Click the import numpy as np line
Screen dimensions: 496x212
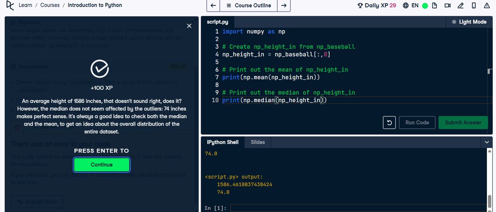click(254, 31)
